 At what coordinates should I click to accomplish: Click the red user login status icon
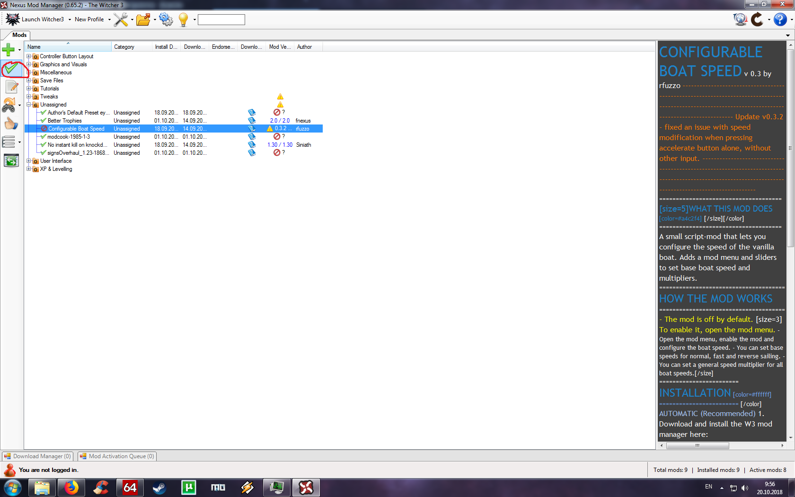9,470
